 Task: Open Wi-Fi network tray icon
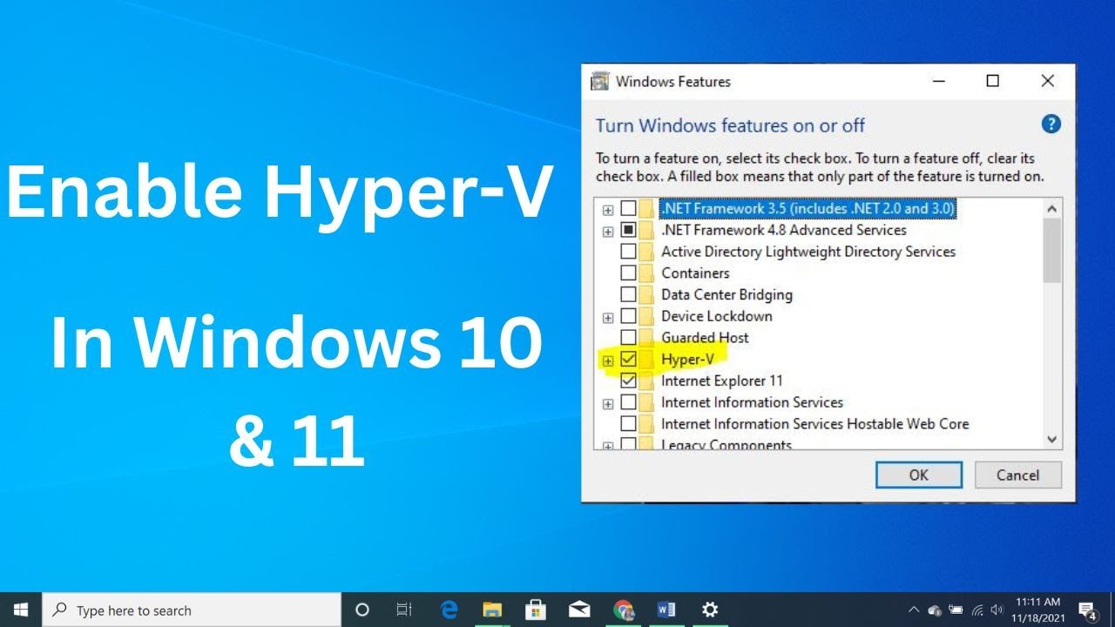pyautogui.click(x=977, y=610)
